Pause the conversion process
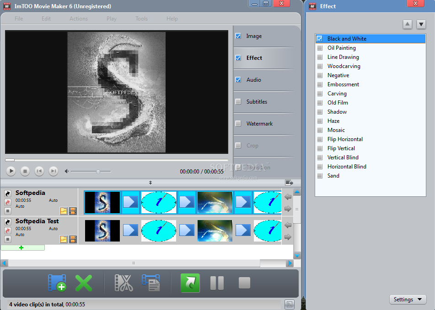 (217, 283)
